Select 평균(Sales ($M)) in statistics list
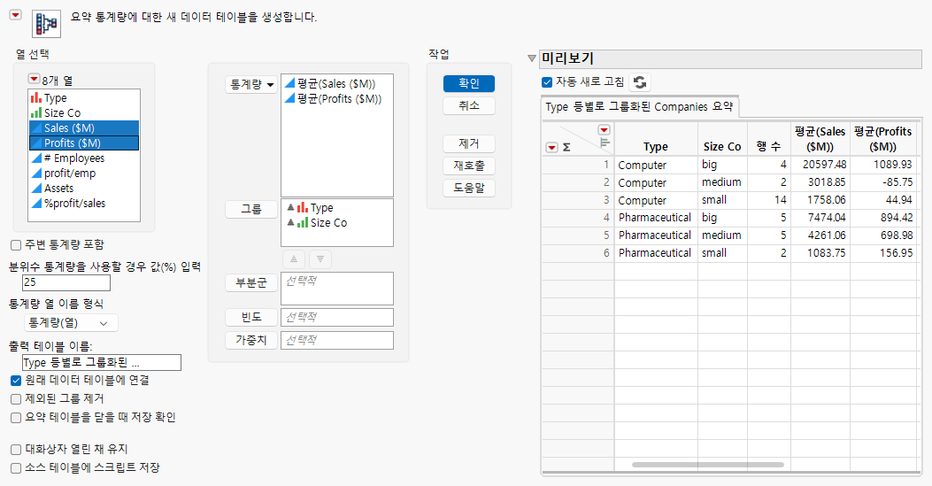Viewport: 932px width, 486px height. point(336,84)
